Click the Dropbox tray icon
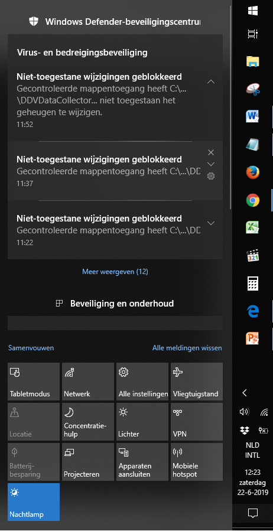The height and width of the screenshot is (531, 273). pyautogui.click(x=245, y=430)
